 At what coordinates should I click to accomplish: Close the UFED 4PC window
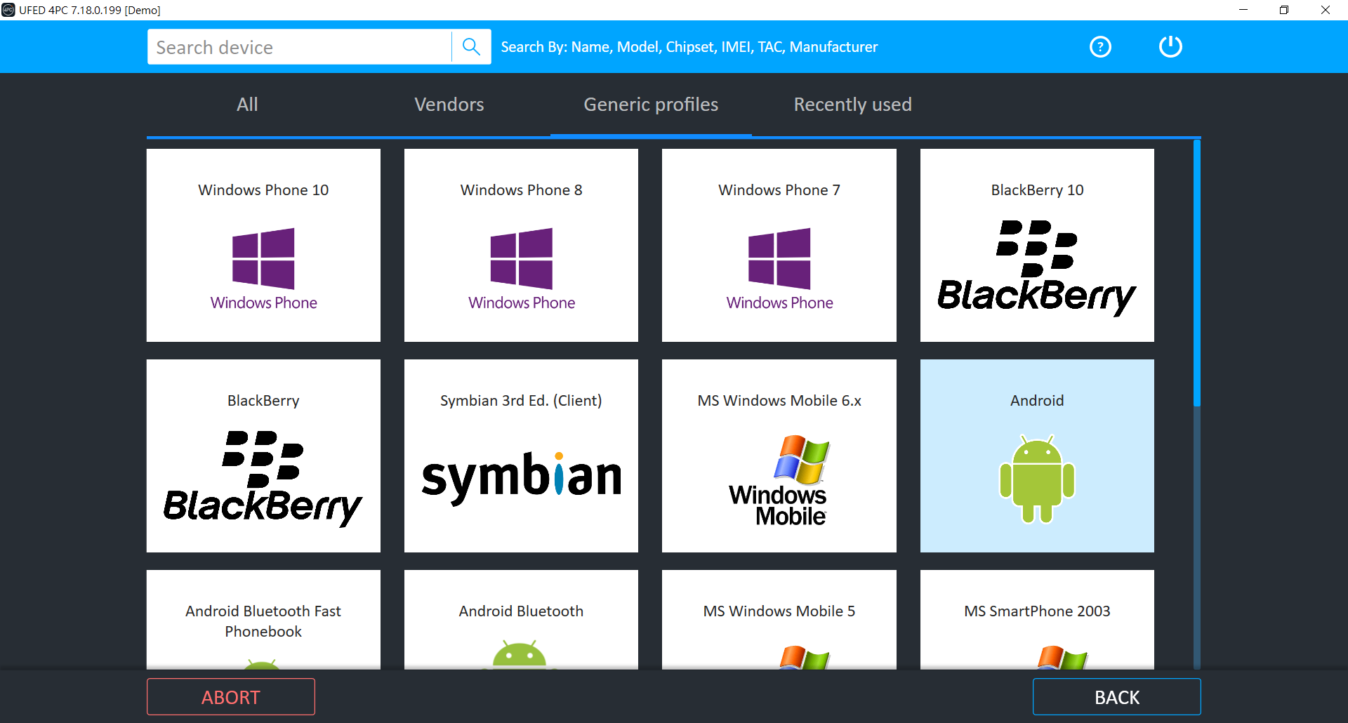[1326, 10]
